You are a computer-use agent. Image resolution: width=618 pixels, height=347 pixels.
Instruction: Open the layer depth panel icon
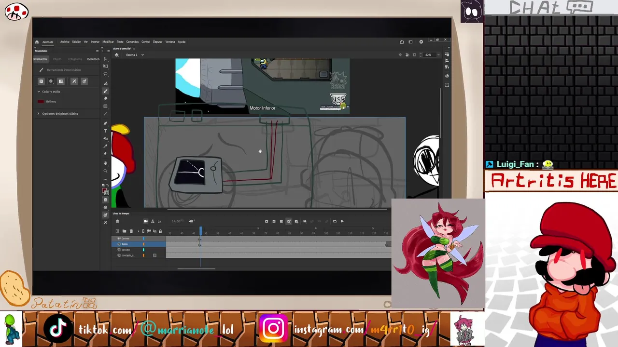[x=160, y=221]
